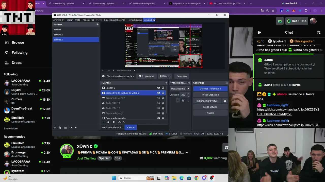325x182 pixels.
Task: Add a new scene with the plus icon
Action: point(55,128)
